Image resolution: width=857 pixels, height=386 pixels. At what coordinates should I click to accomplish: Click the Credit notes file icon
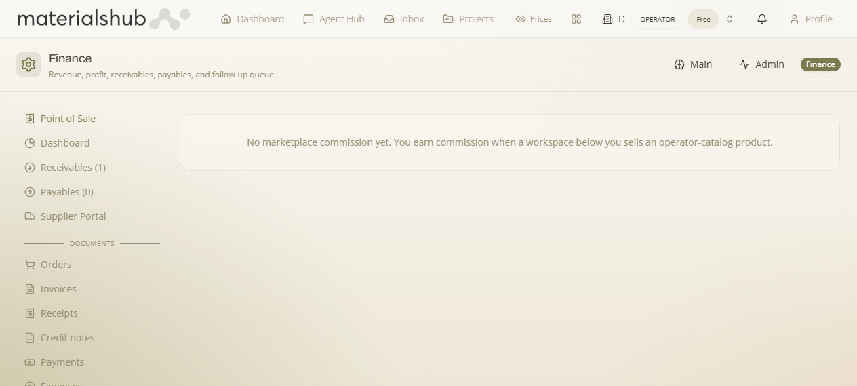[x=30, y=338]
